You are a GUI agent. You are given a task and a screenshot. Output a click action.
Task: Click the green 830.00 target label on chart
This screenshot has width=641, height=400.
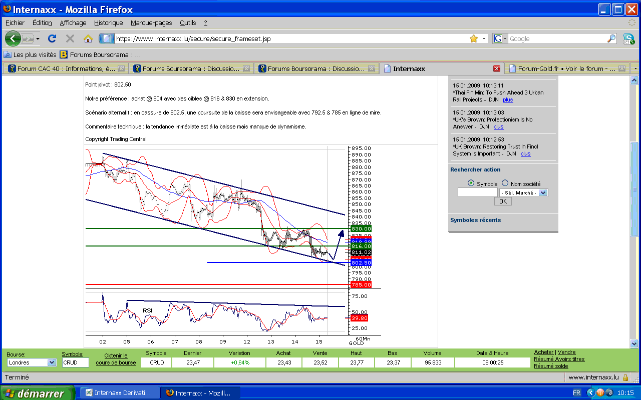click(361, 228)
